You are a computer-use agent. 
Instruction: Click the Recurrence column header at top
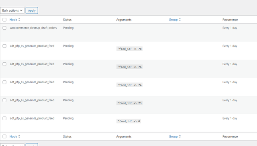[x=230, y=20]
